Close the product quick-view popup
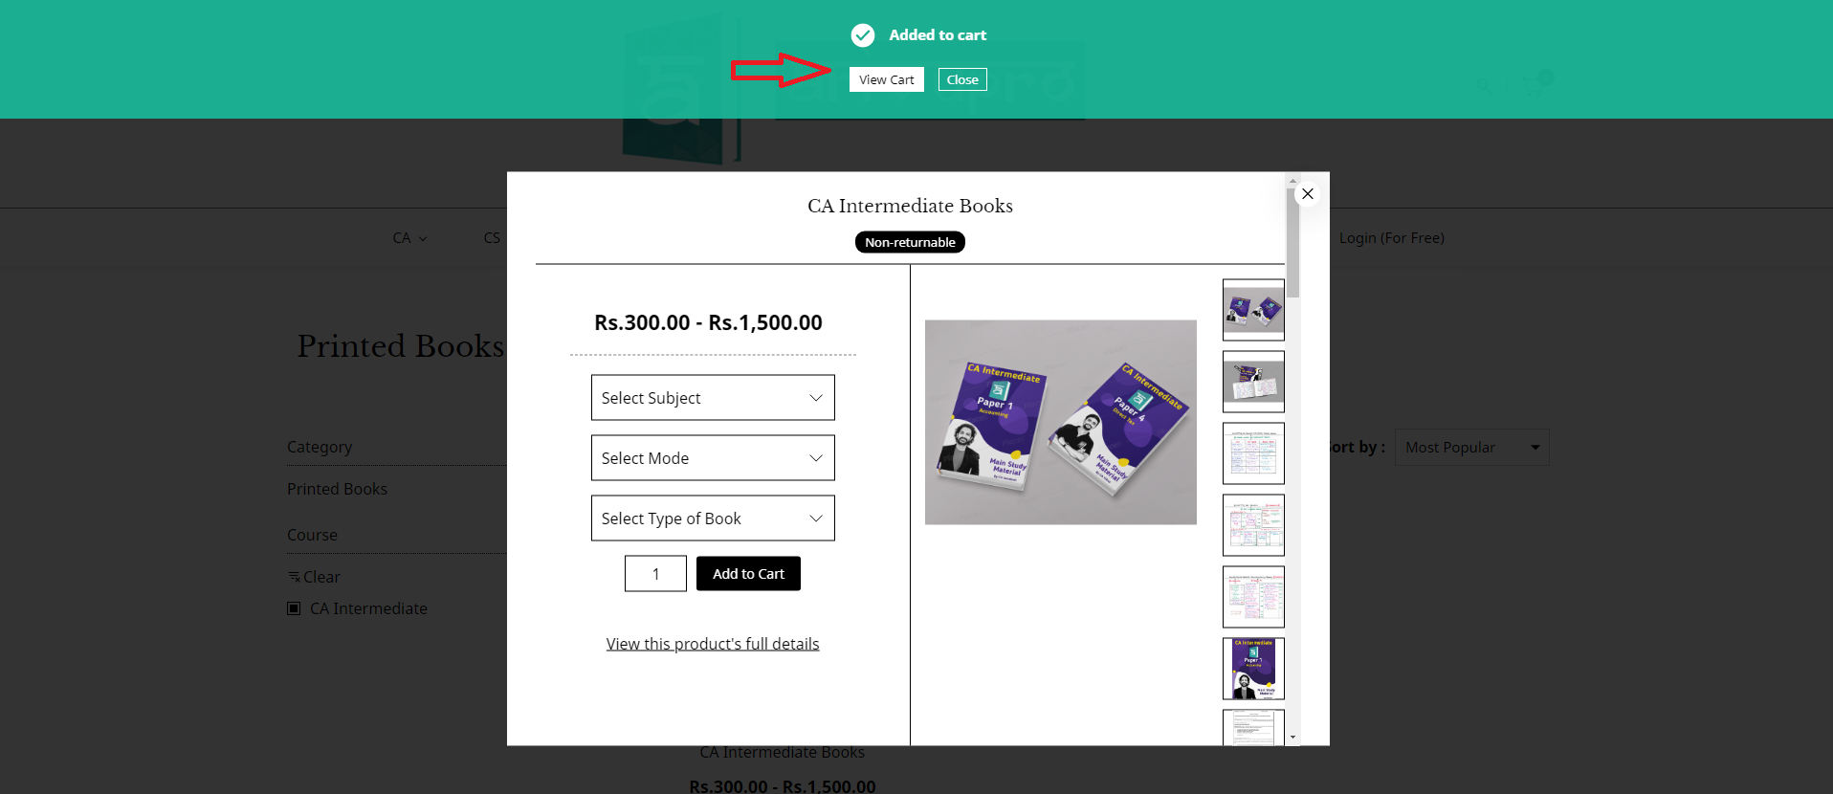Screen dimensions: 1833x794 1308,194
